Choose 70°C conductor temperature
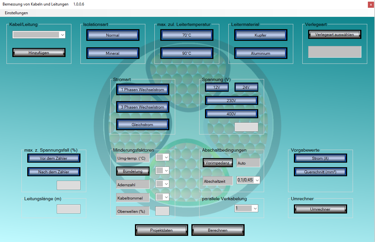 point(187,35)
